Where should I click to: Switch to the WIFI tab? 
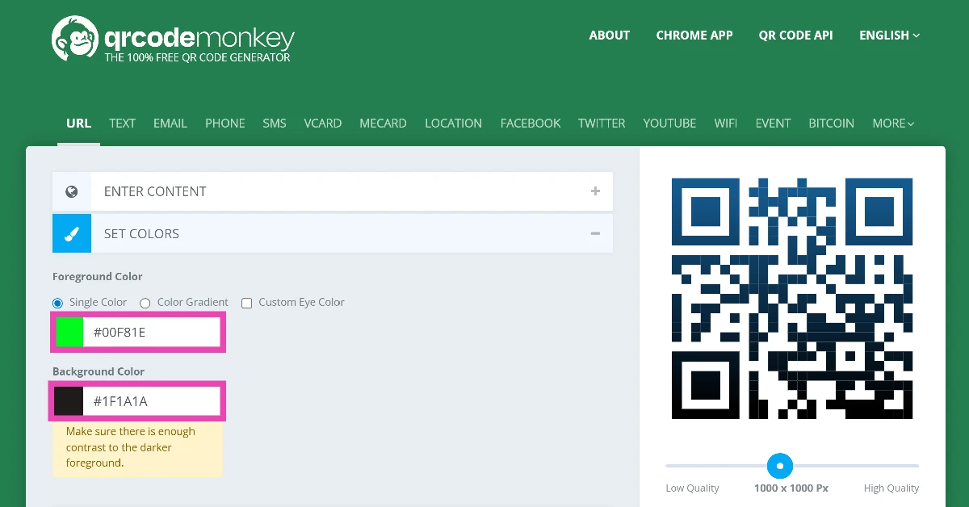click(725, 124)
